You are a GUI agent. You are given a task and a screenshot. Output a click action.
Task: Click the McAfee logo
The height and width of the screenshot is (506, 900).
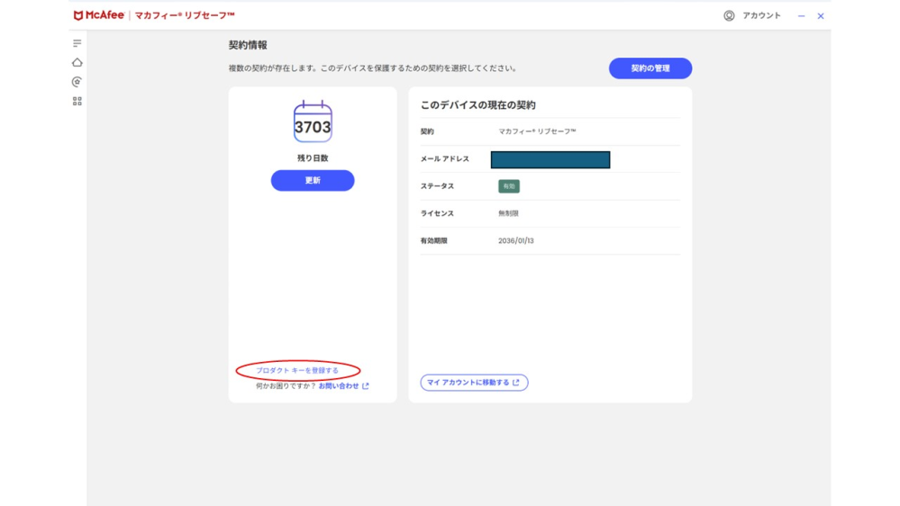pyautogui.click(x=99, y=15)
